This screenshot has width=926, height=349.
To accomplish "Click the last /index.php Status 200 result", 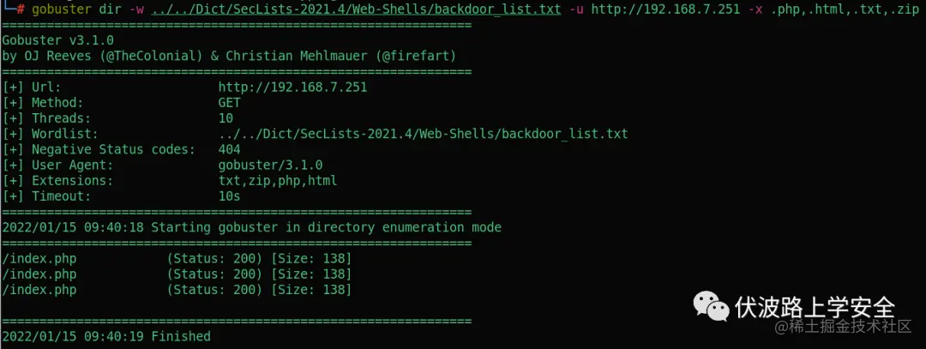I will pos(177,290).
